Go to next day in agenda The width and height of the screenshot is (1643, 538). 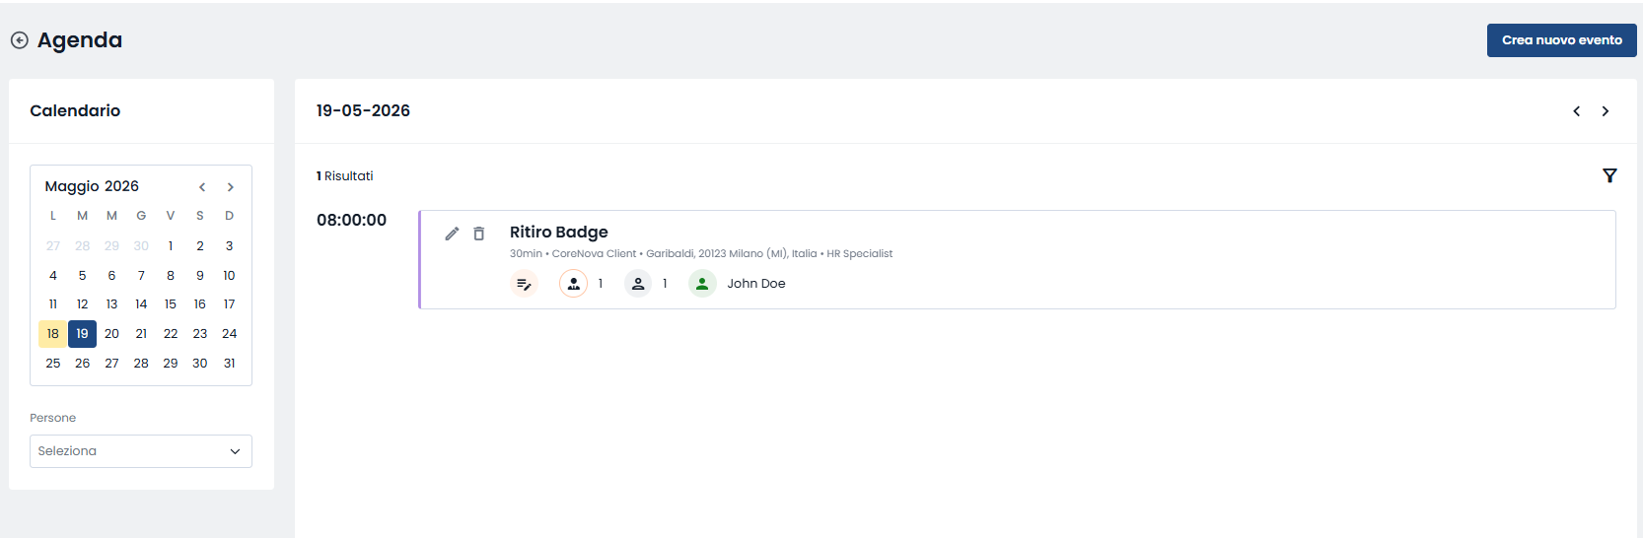(x=1606, y=111)
